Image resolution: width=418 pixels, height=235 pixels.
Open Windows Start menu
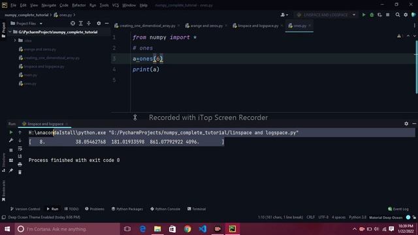pyautogui.click(x=7, y=229)
